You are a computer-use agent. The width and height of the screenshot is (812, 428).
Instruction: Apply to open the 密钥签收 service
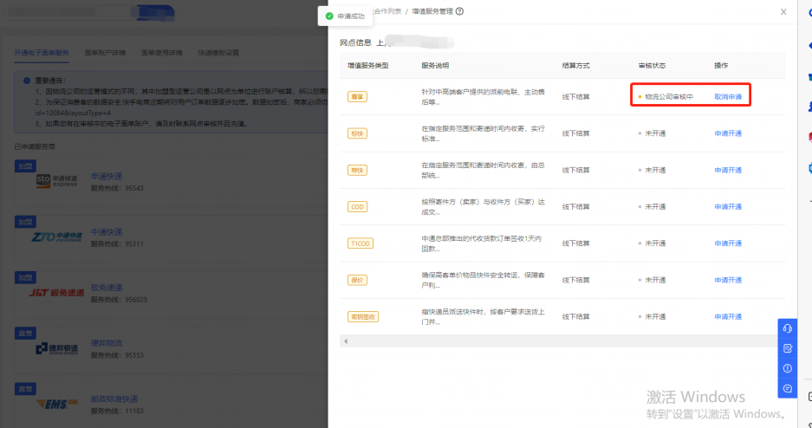(728, 316)
